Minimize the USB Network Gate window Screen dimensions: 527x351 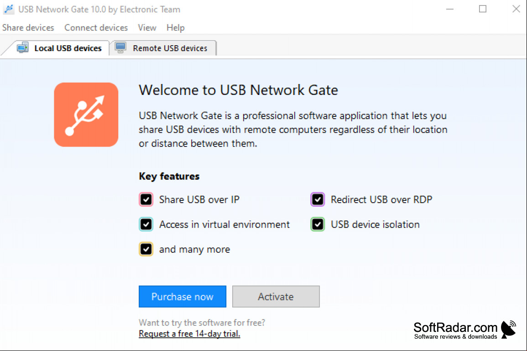(x=450, y=9)
